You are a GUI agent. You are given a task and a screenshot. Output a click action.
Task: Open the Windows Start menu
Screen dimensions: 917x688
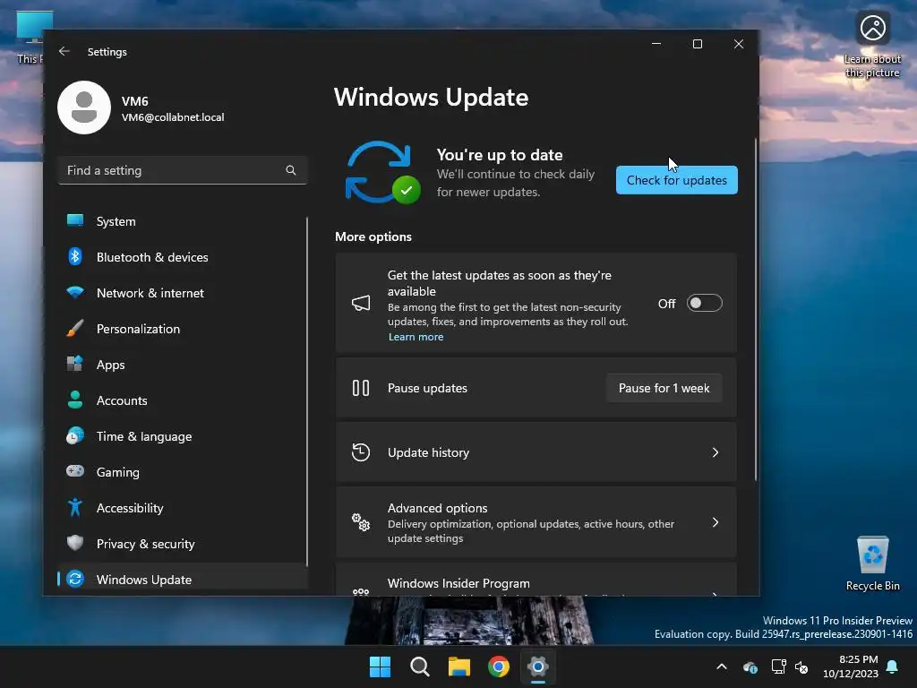coord(380,666)
